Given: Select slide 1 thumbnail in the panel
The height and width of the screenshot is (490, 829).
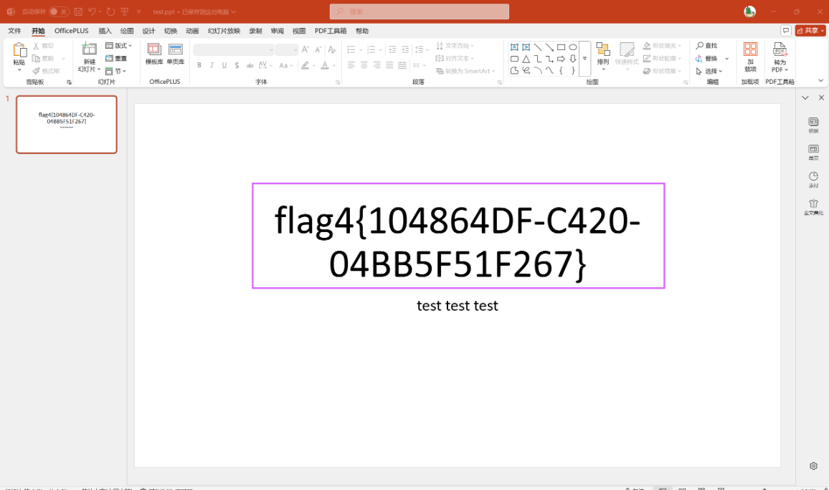Looking at the screenshot, I should (67, 125).
